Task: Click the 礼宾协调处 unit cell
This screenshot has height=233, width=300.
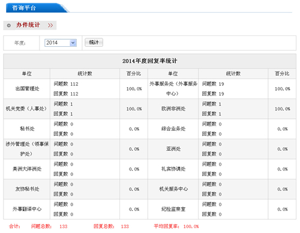Action: coord(173,169)
